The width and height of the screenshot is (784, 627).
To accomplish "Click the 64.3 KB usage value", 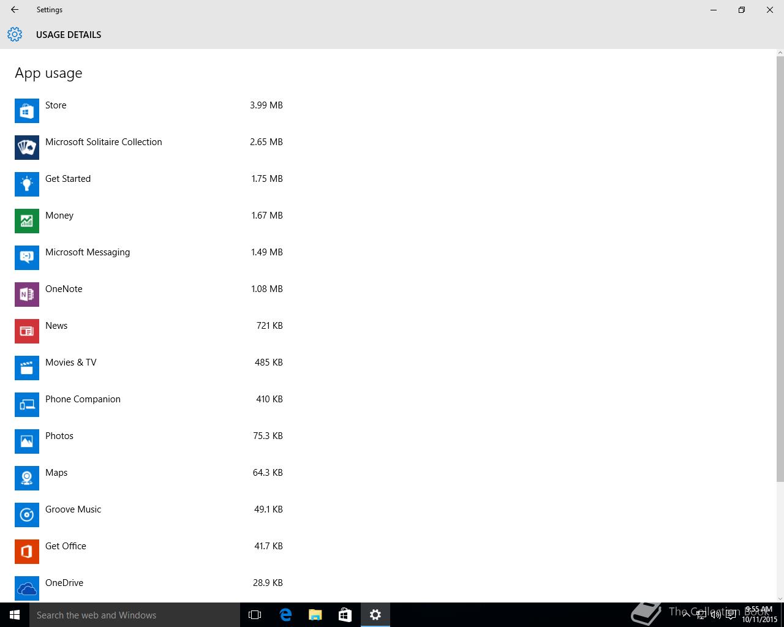I will [268, 473].
